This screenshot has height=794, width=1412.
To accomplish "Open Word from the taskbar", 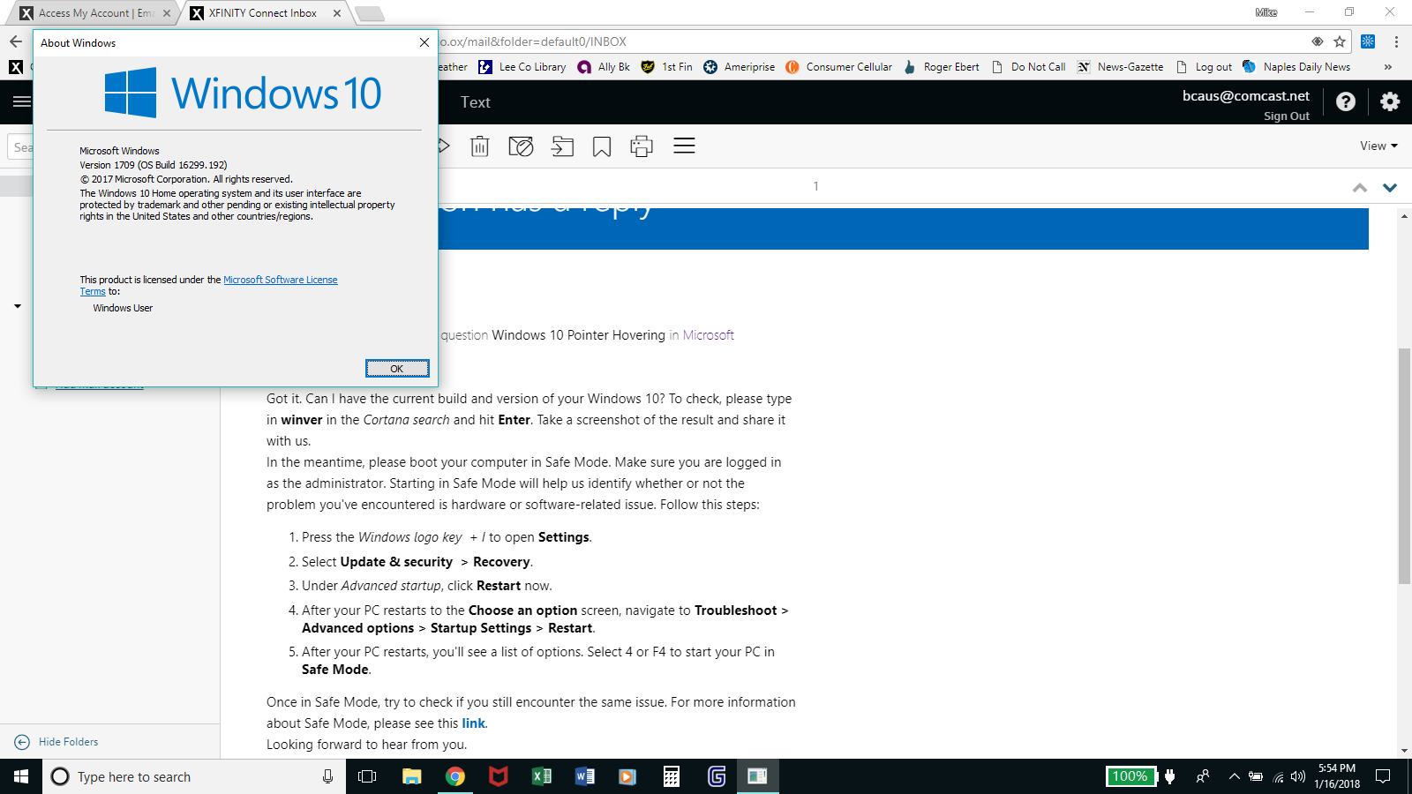I will [584, 776].
